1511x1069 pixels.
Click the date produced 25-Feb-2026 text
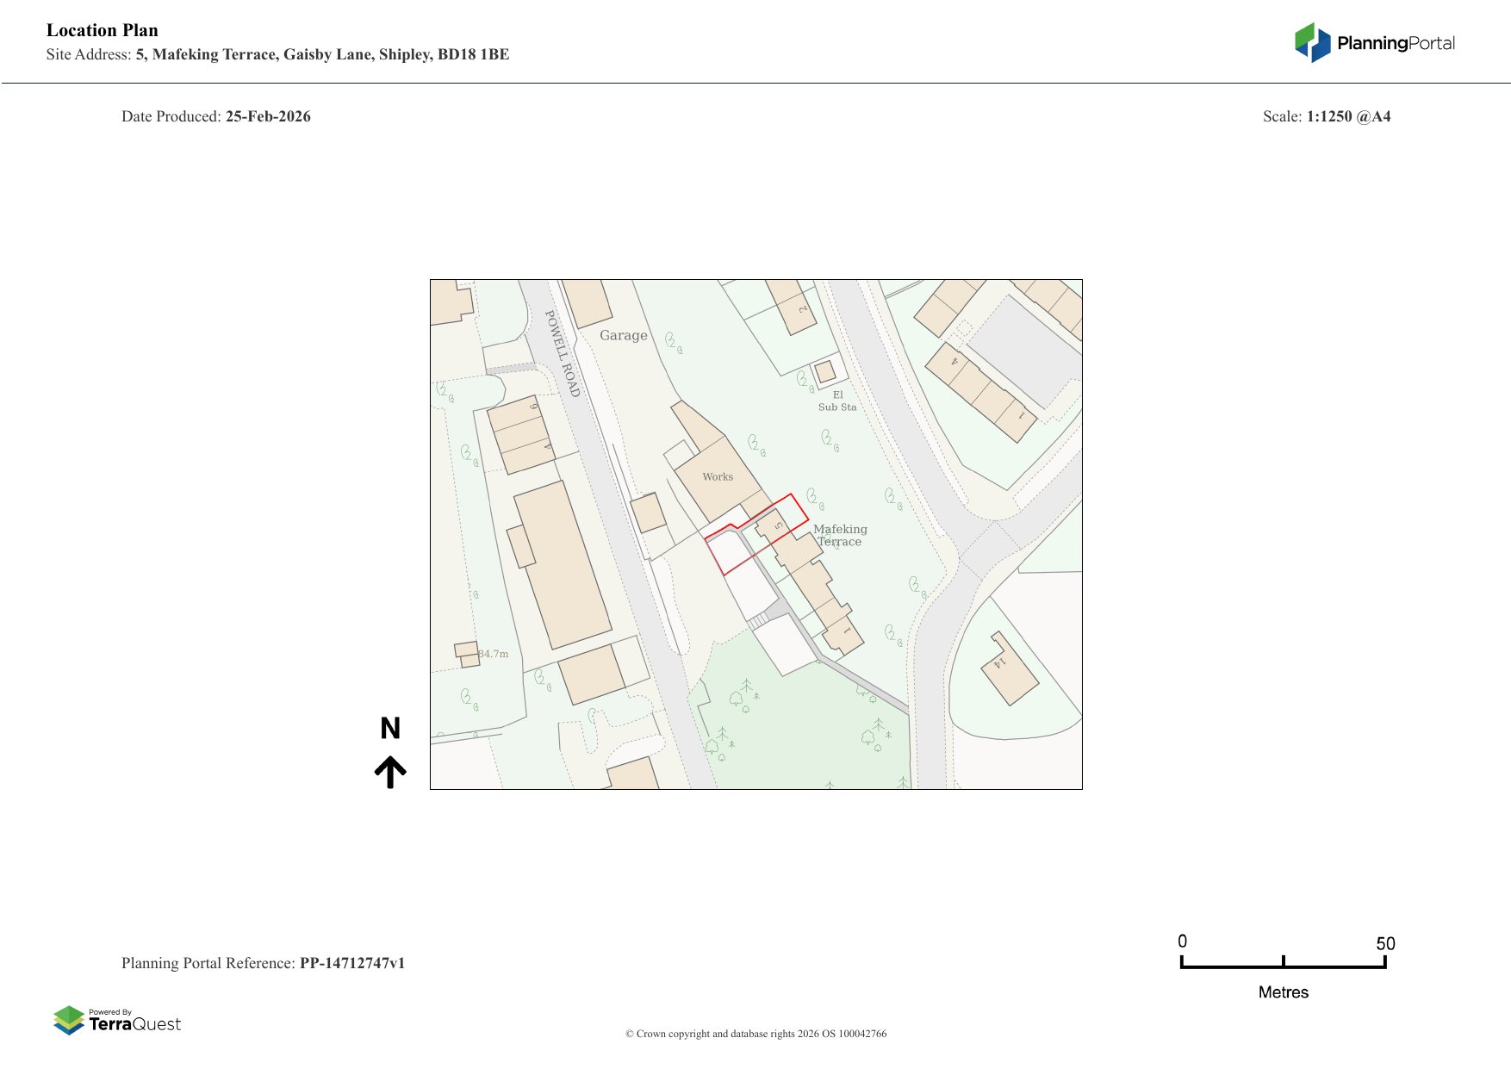[x=268, y=116]
